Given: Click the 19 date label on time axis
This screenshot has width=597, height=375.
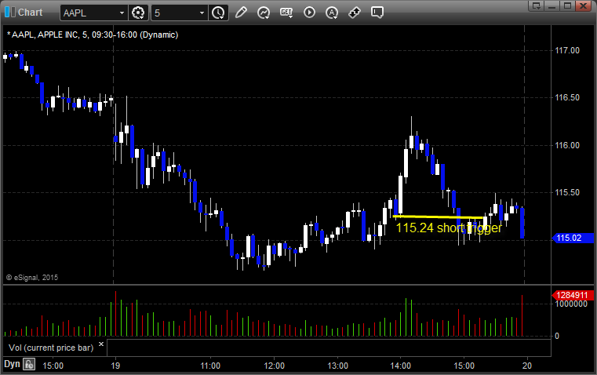Looking at the screenshot, I should (115, 366).
